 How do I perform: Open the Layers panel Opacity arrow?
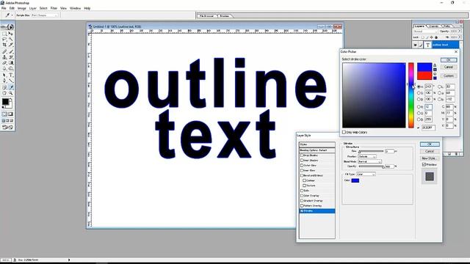pyautogui.click(x=460, y=31)
